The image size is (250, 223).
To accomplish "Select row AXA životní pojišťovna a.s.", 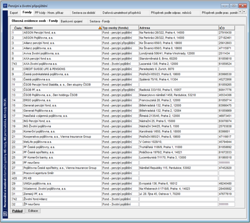I will (x=123, y=64).
